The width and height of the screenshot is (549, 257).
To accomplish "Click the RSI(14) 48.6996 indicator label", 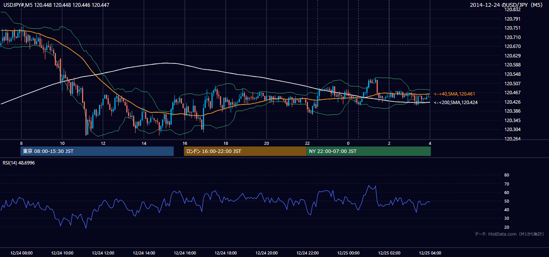I will [x=19, y=163].
